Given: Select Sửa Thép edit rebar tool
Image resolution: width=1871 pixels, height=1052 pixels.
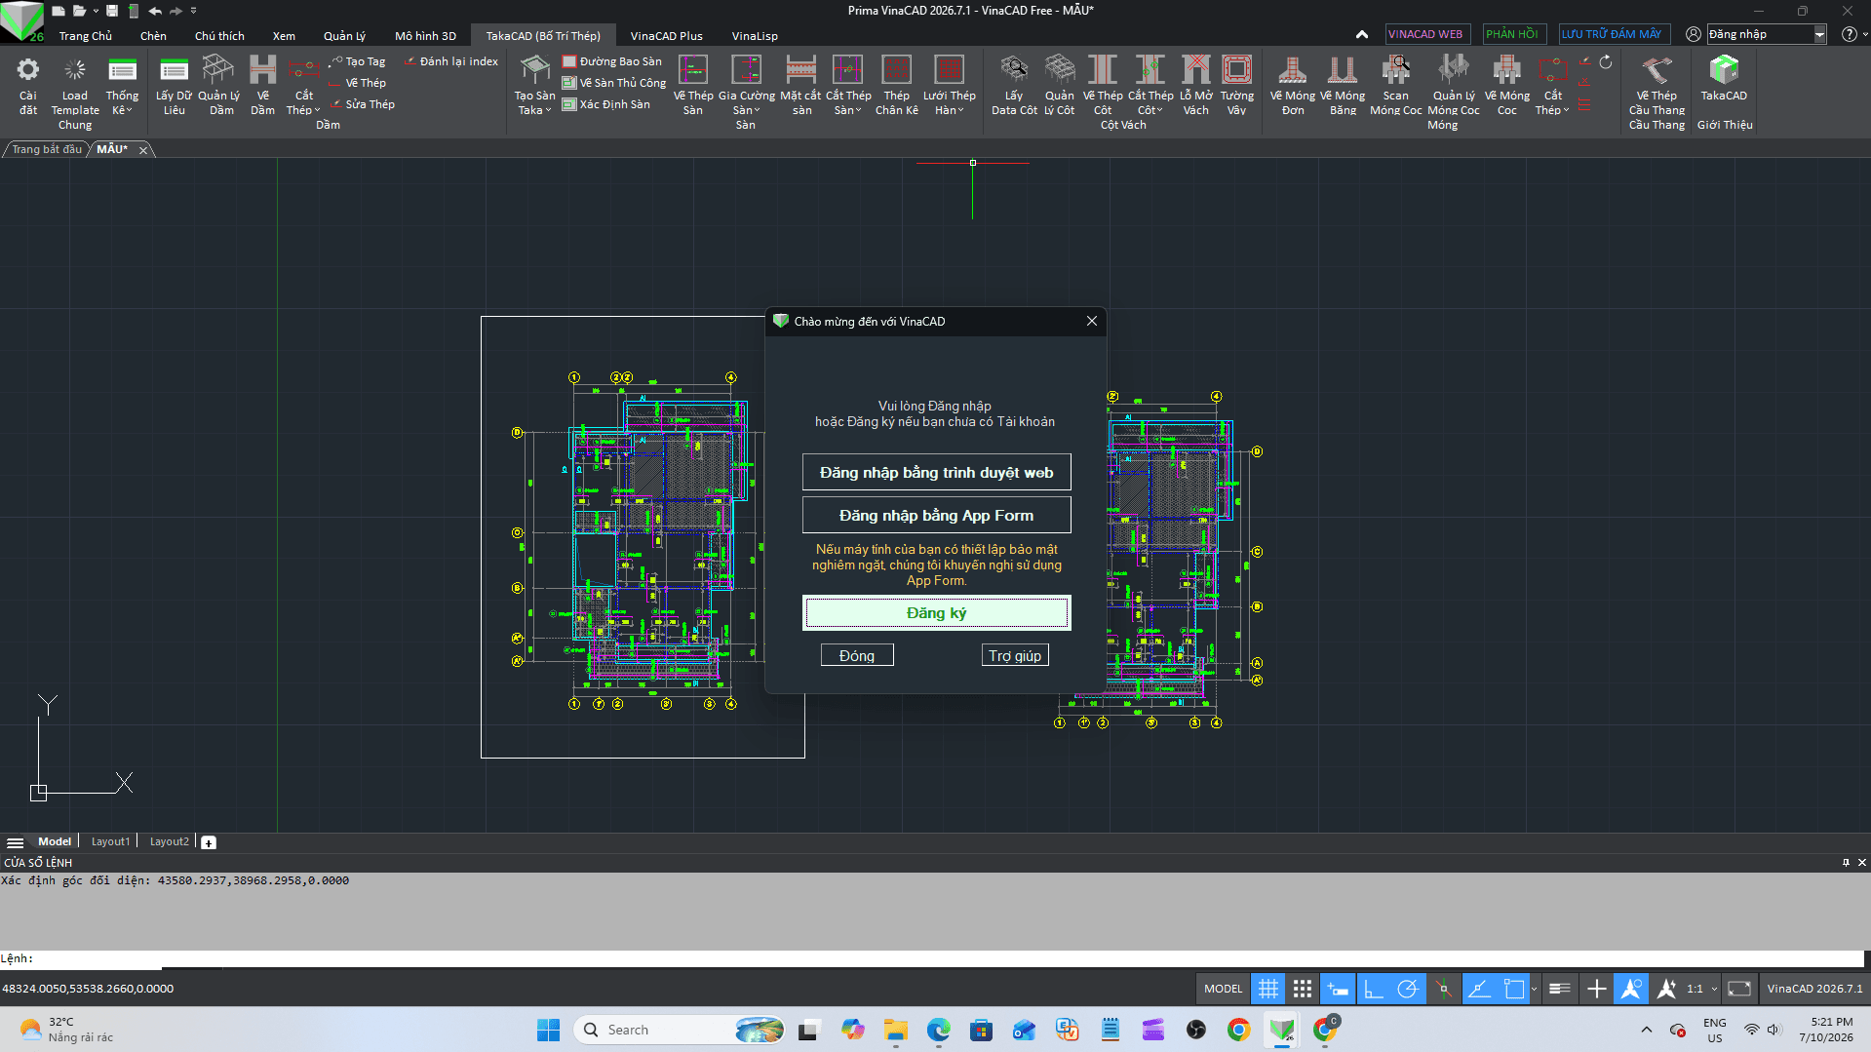Looking at the screenshot, I should click(x=363, y=104).
